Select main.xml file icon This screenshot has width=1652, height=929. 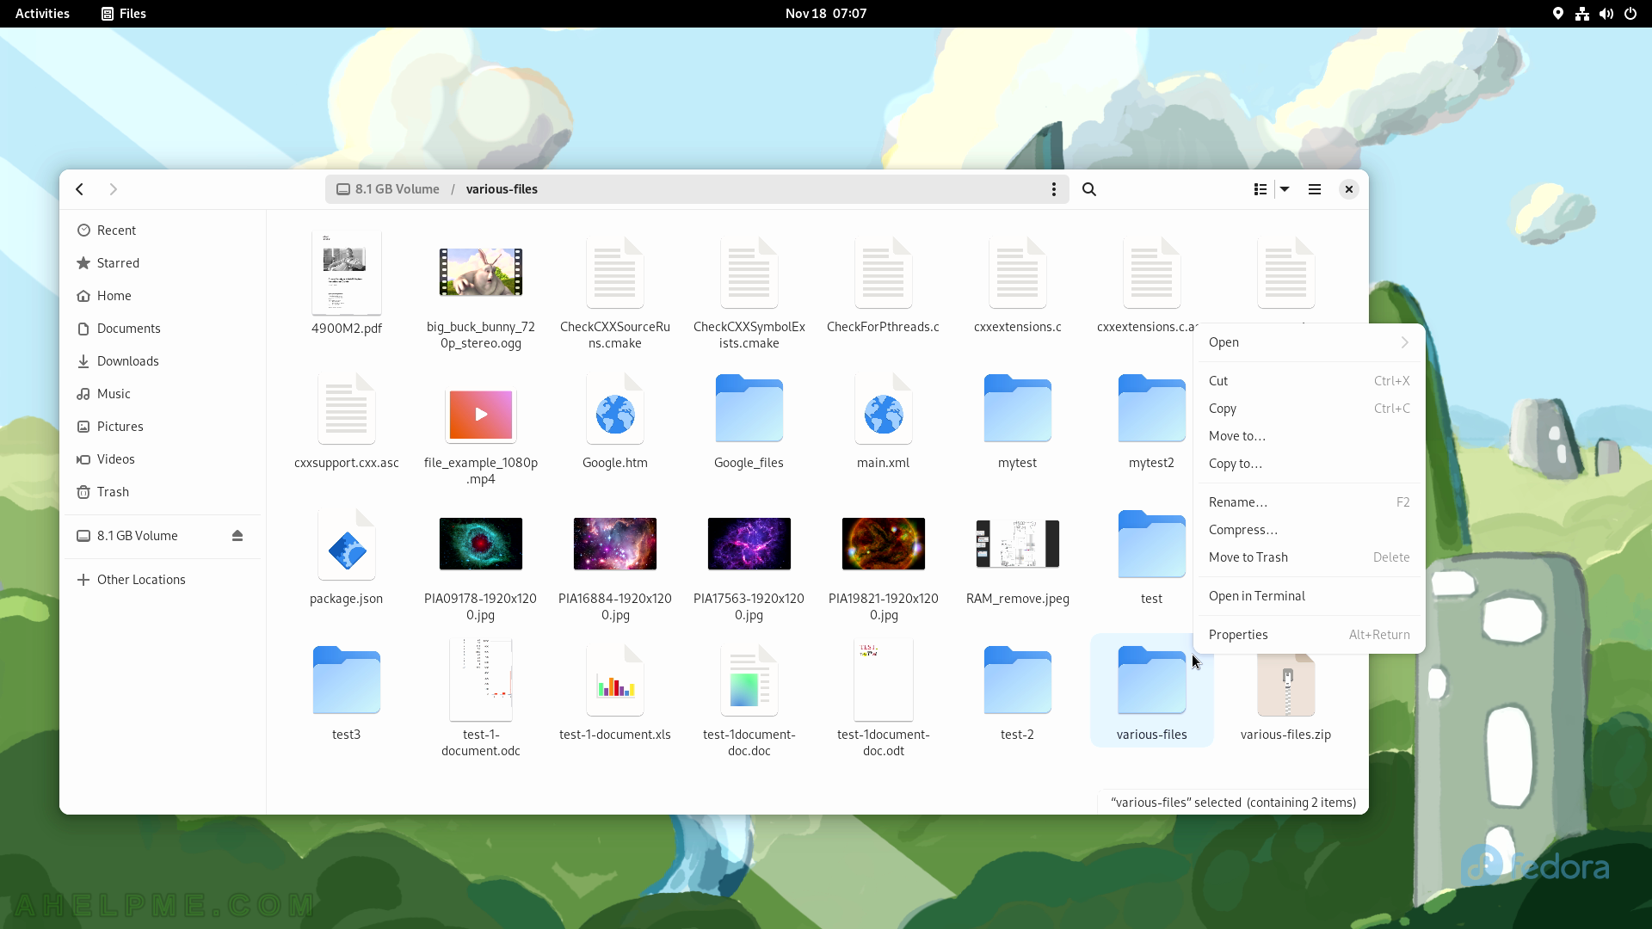point(884,409)
